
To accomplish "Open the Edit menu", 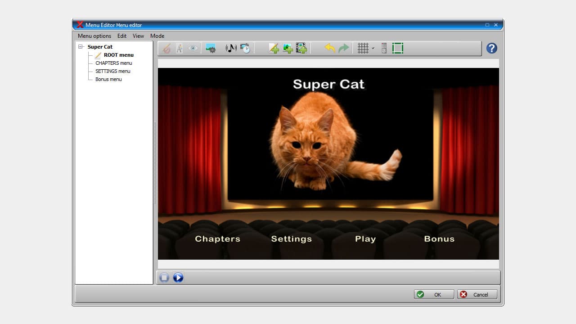I will [121, 36].
